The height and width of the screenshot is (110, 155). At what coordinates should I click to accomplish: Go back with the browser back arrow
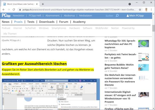tap(4, 10)
